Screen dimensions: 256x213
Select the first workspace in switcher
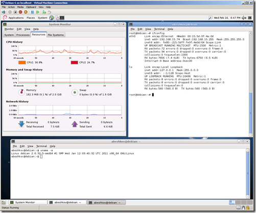point(232,202)
